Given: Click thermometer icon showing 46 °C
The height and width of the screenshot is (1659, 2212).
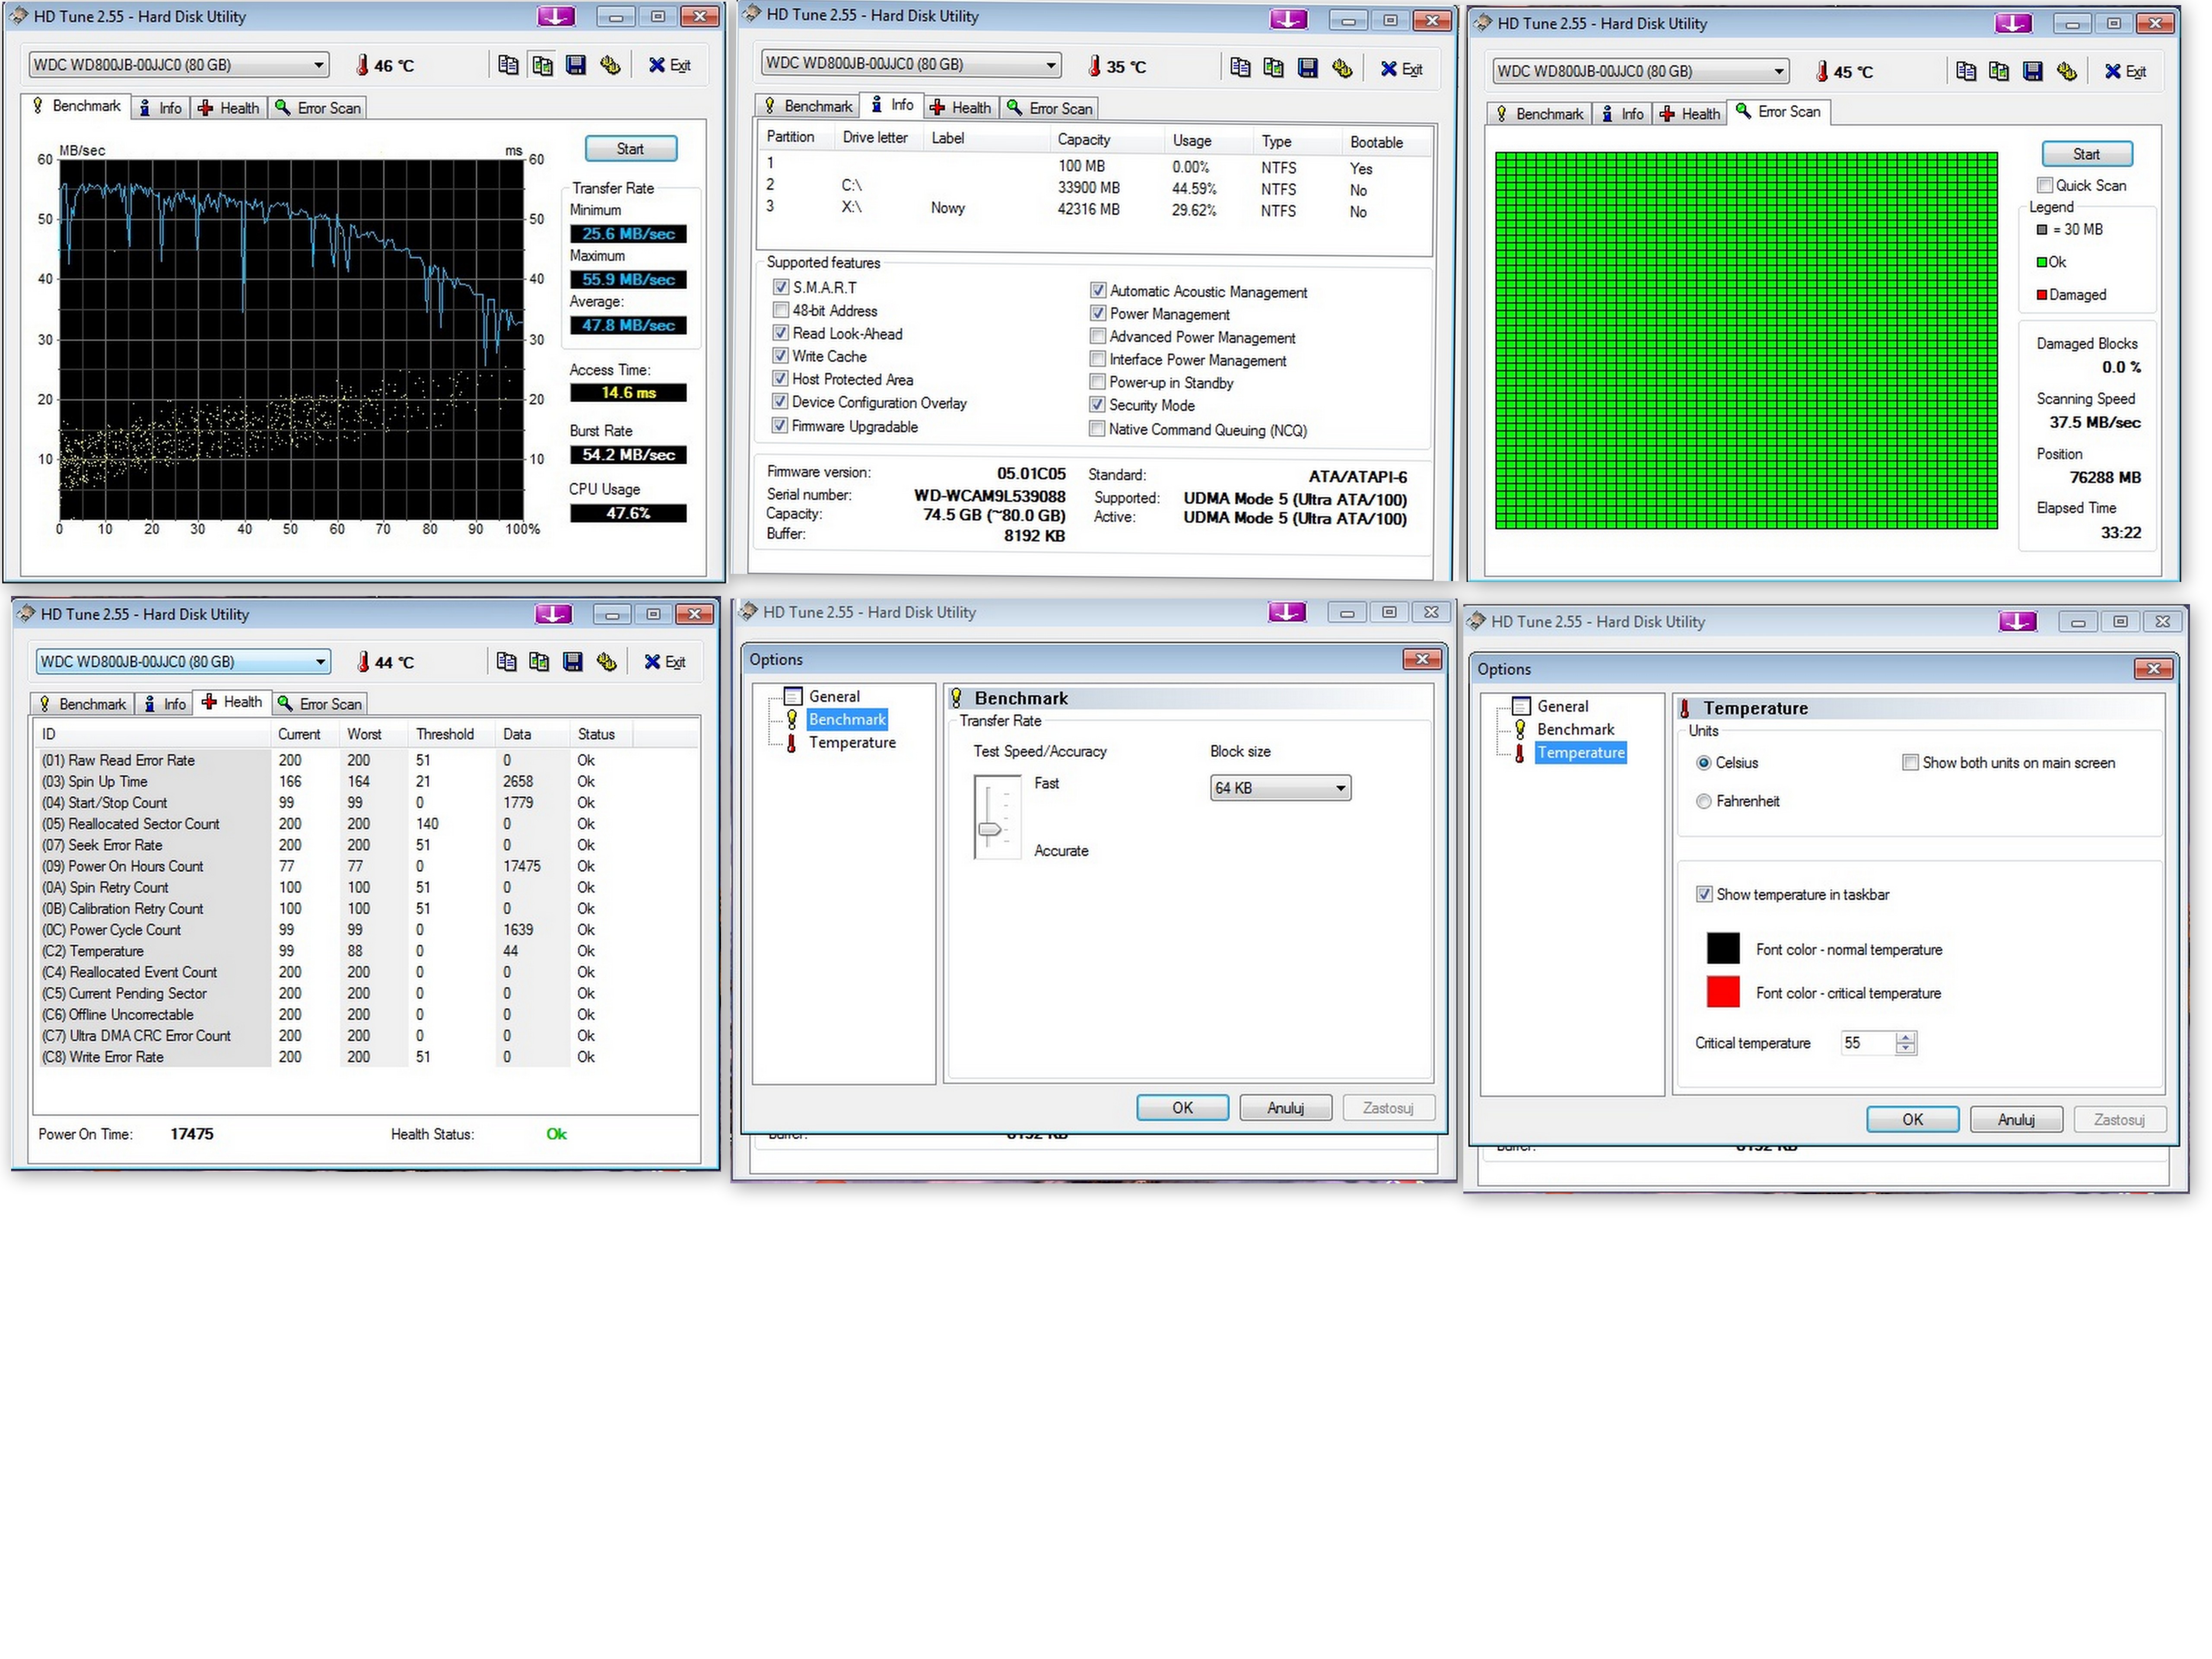Looking at the screenshot, I should tap(362, 65).
